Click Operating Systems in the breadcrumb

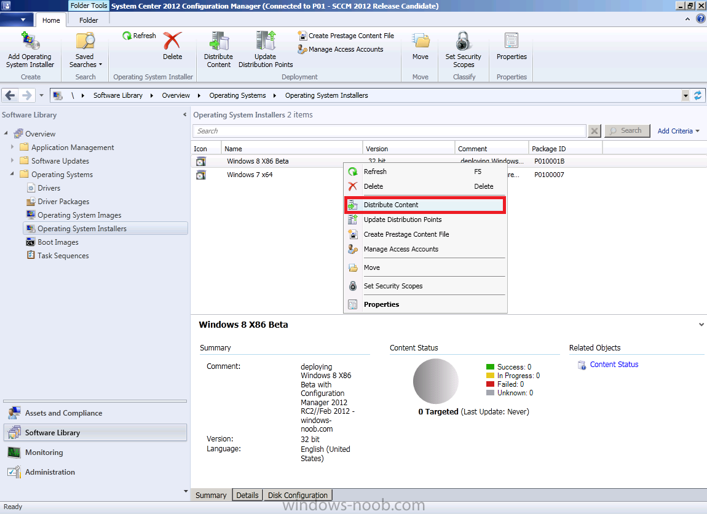[237, 95]
